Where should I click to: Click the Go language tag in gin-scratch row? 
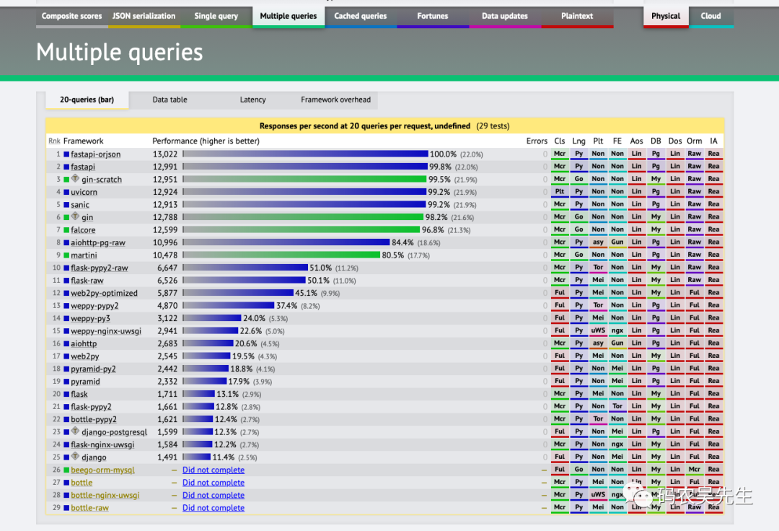(578, 180)
